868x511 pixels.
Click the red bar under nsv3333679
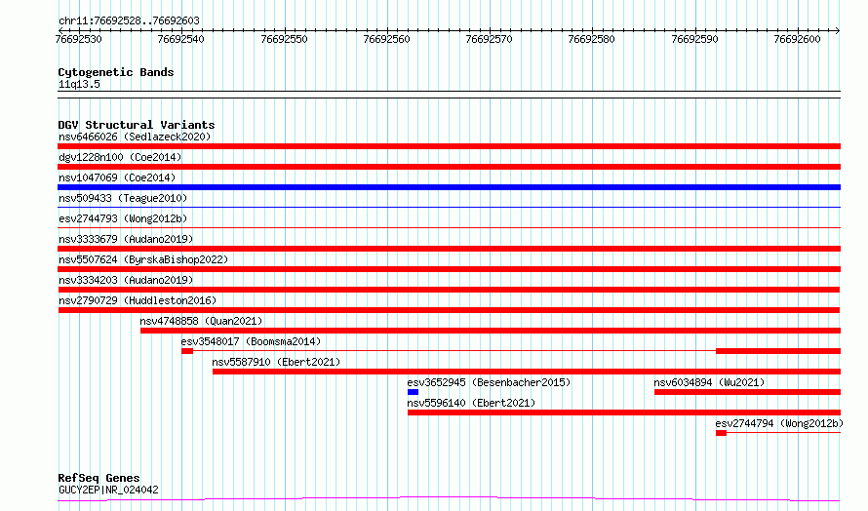coord(449,249)
